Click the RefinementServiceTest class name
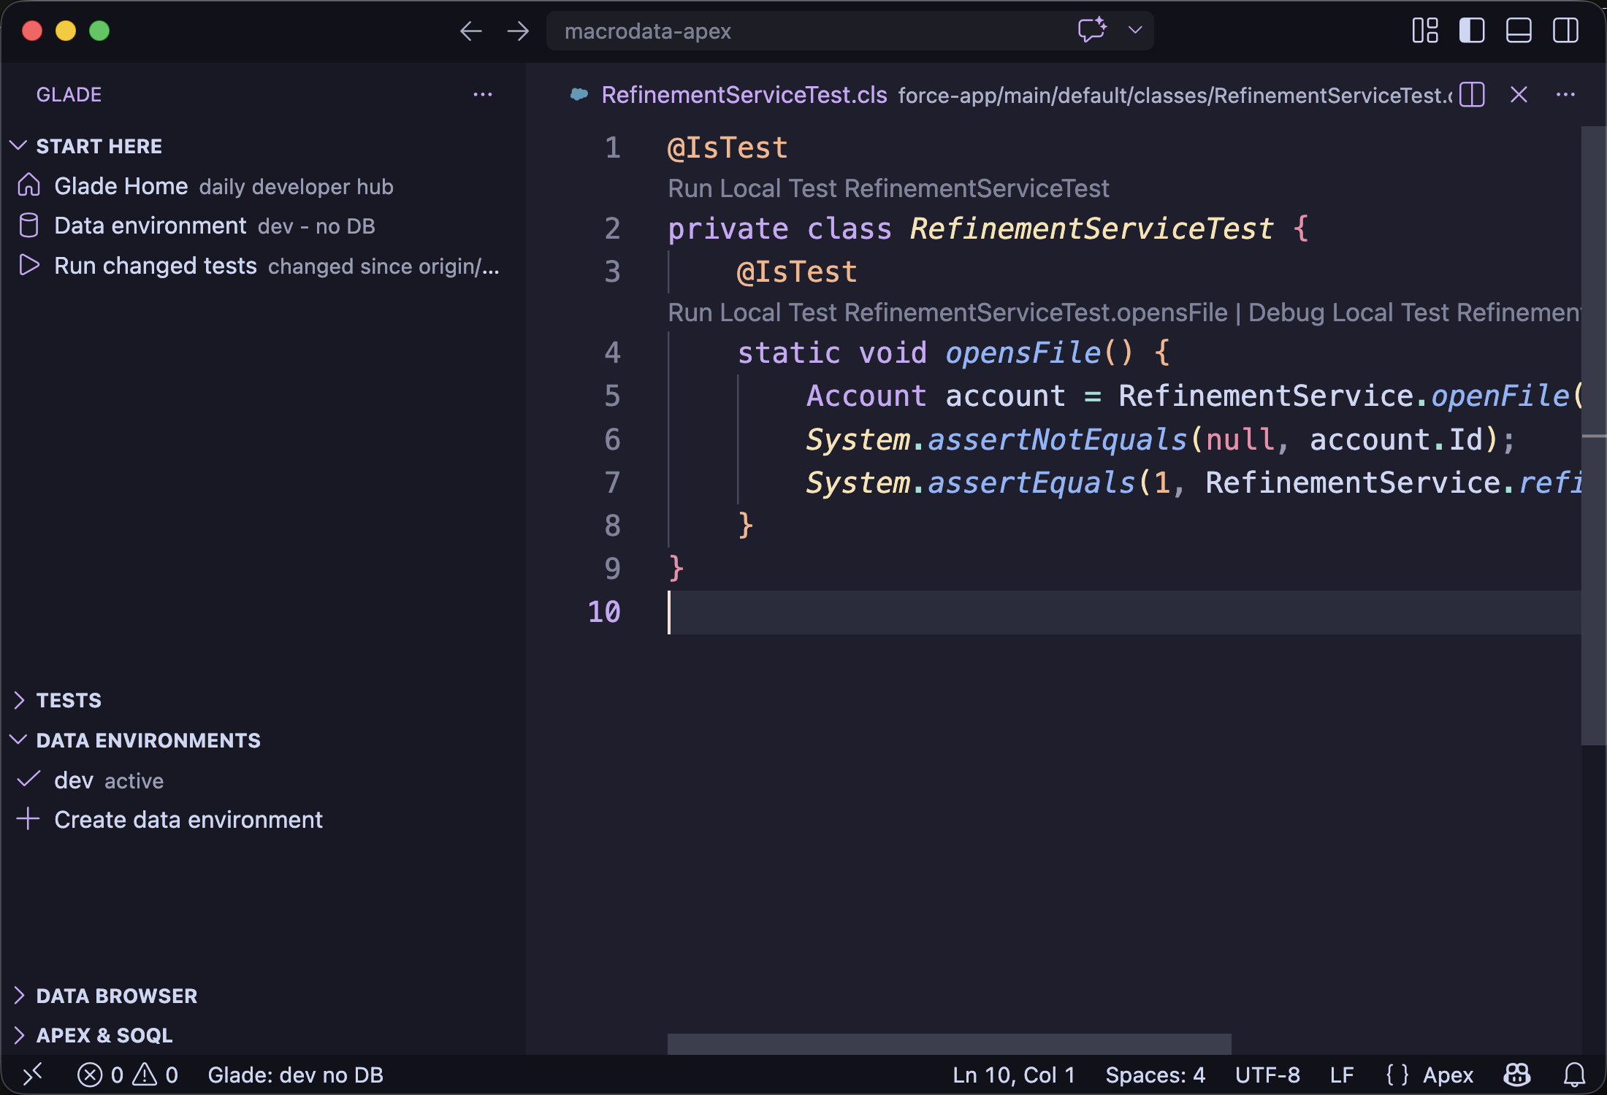The image size is (1607, 1095). [x=1091, y=228]
